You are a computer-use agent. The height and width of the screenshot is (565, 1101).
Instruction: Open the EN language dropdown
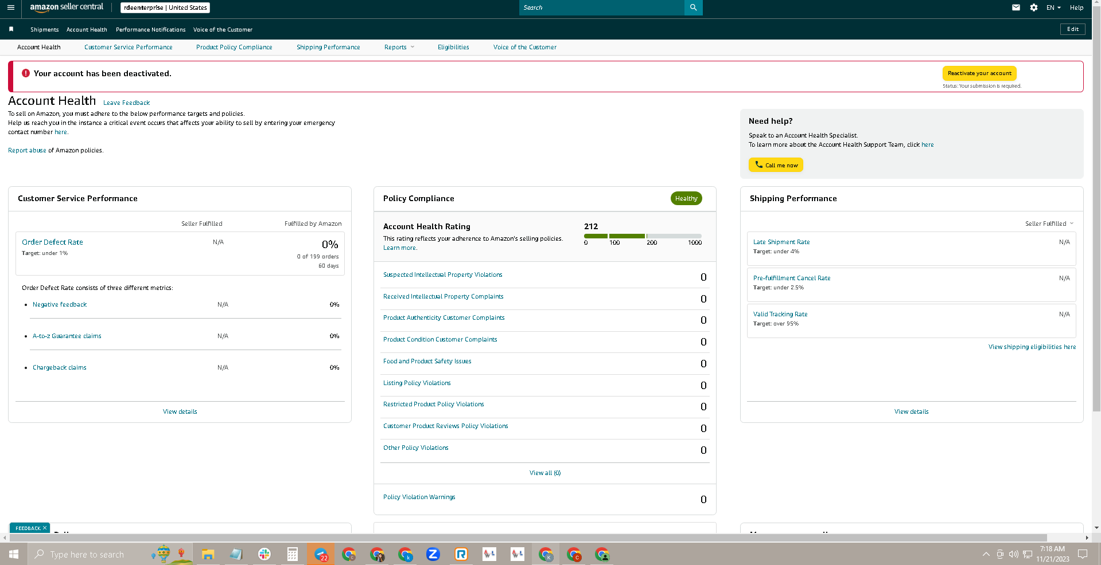coord(1053,7)
